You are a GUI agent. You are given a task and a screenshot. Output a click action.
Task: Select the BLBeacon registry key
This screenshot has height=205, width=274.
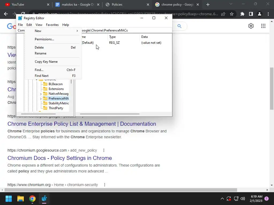pyautogui.click(x=56, y=84)
